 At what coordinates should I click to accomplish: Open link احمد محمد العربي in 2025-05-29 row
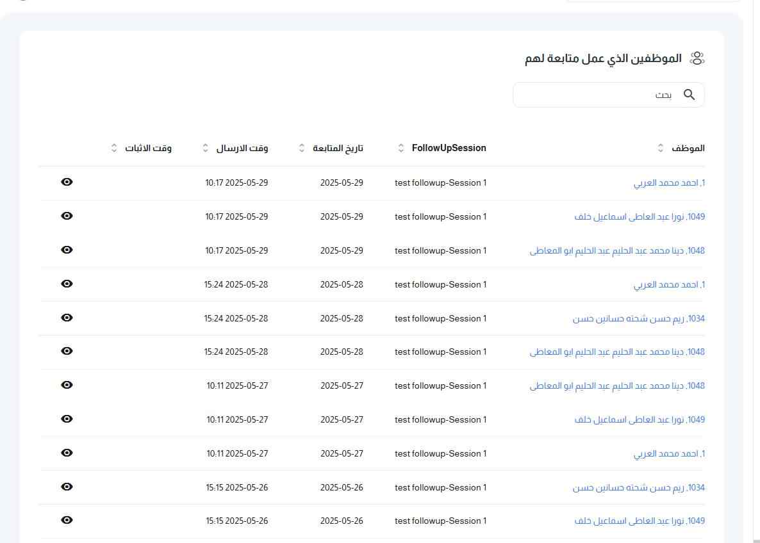[669, 183]
